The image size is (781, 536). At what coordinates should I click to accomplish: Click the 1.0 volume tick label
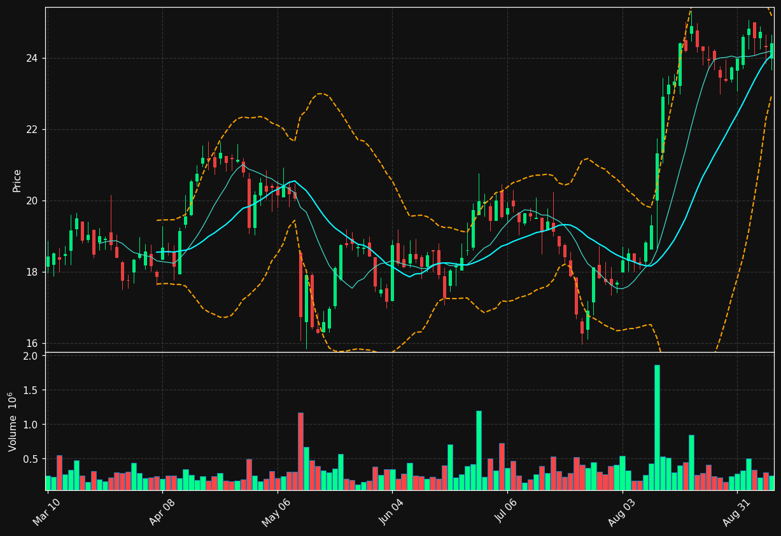coord(31,425)
